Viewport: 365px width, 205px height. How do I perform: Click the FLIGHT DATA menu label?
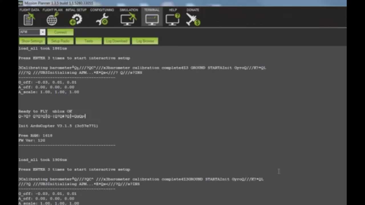tap(29, 10)
